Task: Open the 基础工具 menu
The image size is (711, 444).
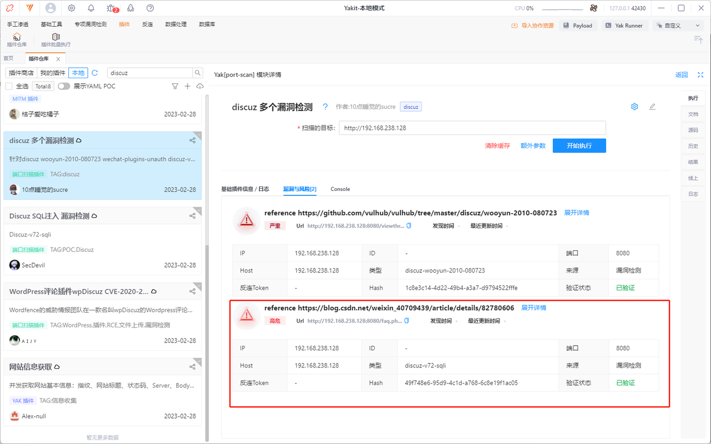Action: (x=52, y=24)
